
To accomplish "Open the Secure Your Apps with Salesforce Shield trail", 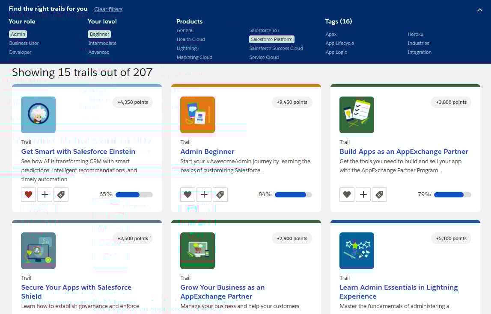I will pos(76,292).
